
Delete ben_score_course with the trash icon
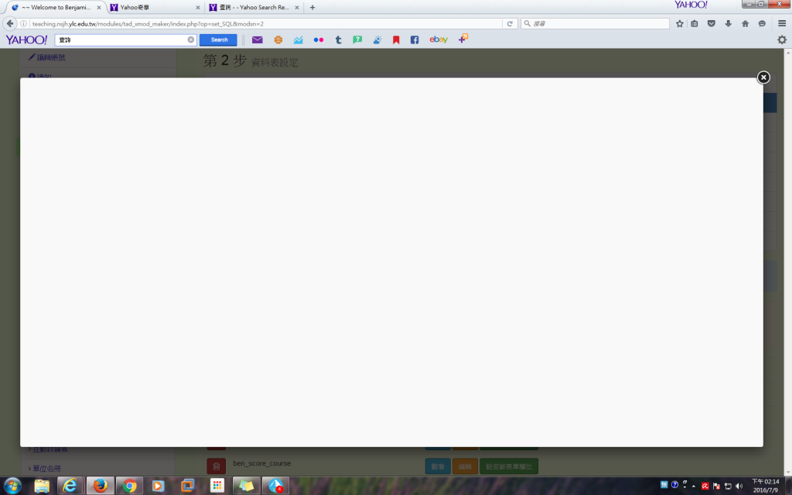[x=217, y=466]
